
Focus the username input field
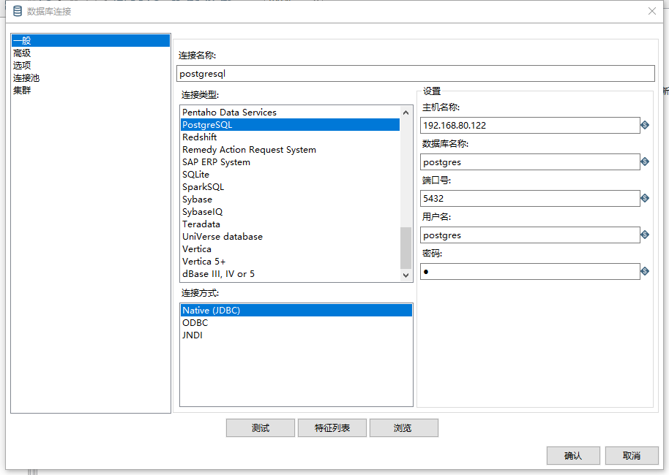click(530, 235)
